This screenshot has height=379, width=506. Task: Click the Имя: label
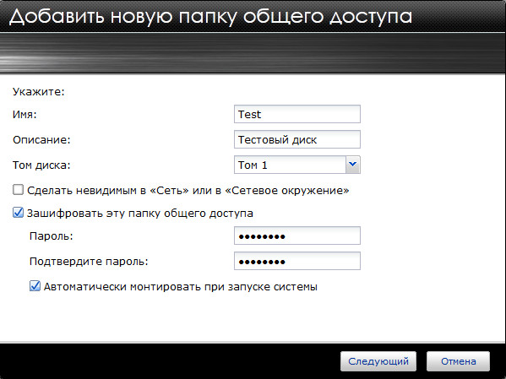click(x=24, y=115)
